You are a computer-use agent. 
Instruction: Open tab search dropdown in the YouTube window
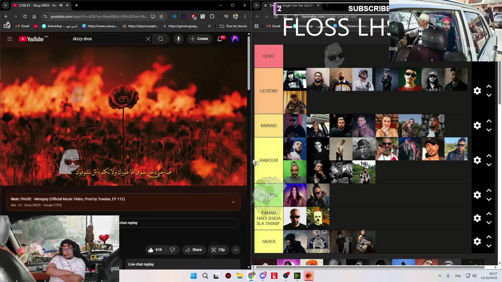click(5, 5)
